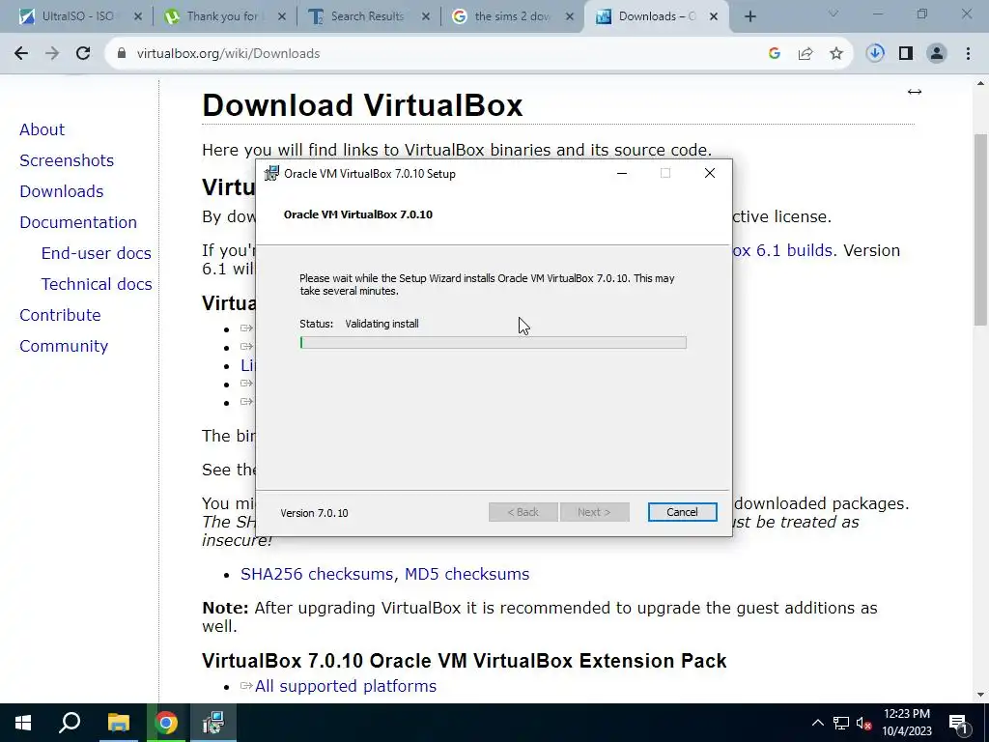989x742 pixels.
Task: Open the SHA256 checksums link
Action: point(317,574)
